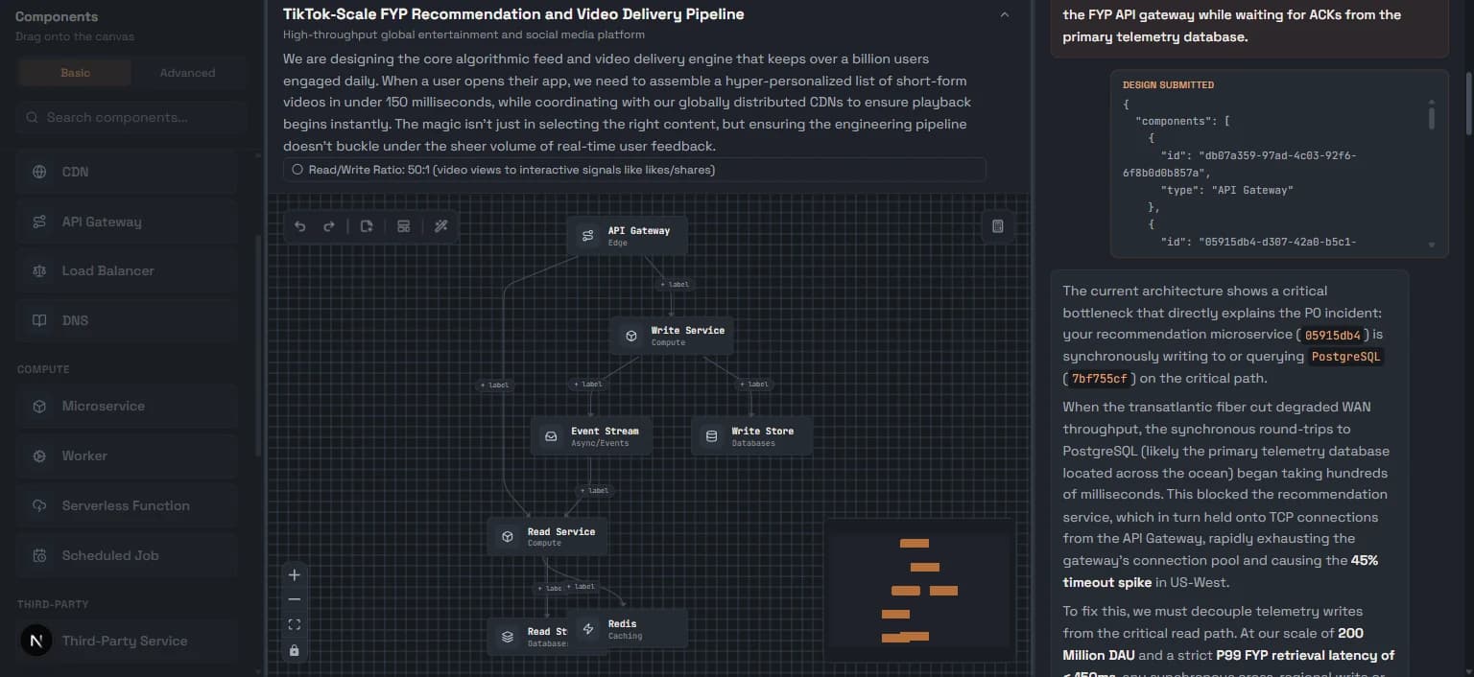Click the 7bf755cf component ID tag
Image resolution: width=1474 pixels, height=677 pixels.
tap(1099, 379)
